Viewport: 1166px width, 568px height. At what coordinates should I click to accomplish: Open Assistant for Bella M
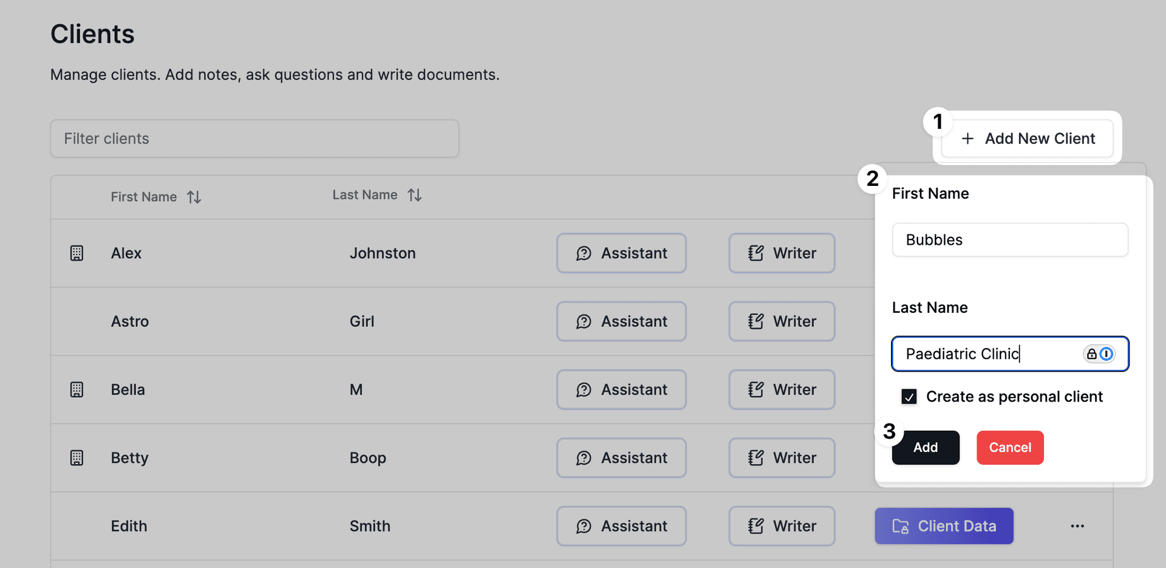click(x=621, y=389)
